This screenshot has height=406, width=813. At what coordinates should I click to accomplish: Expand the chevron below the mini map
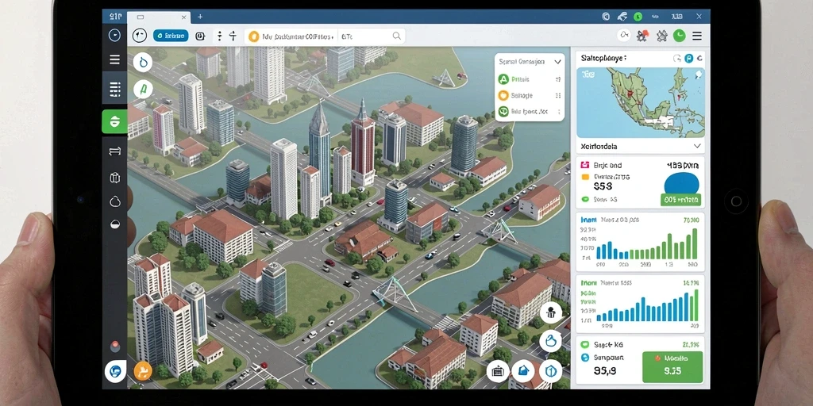click(697, 147)
